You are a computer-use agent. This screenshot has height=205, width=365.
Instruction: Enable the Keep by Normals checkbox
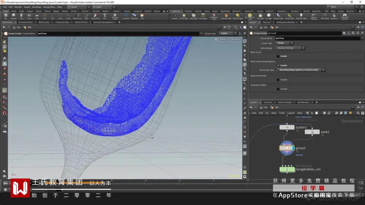pos(278,80)
